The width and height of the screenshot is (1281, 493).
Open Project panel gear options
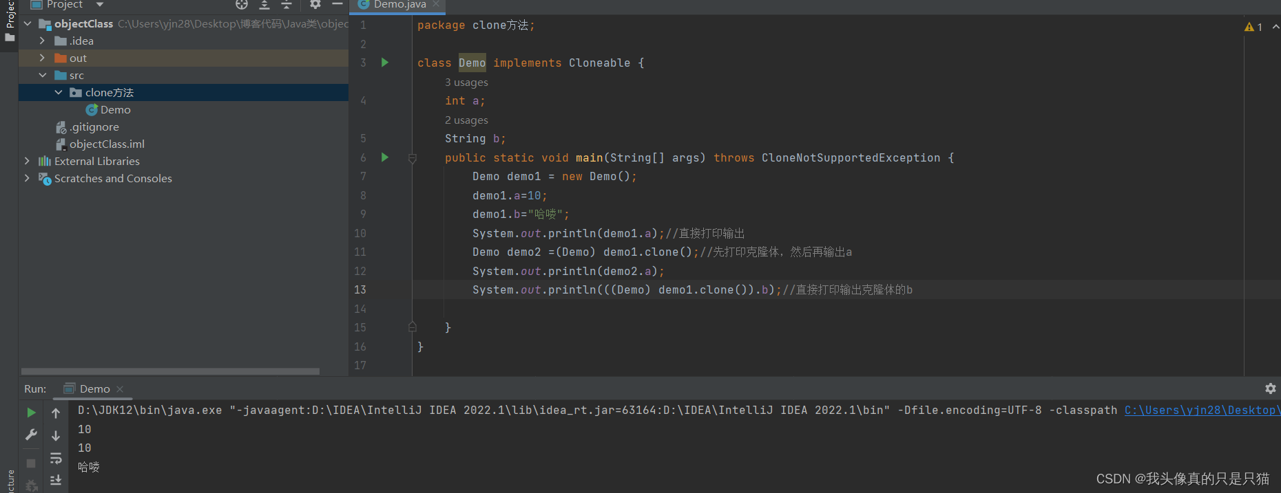(315, 5)
